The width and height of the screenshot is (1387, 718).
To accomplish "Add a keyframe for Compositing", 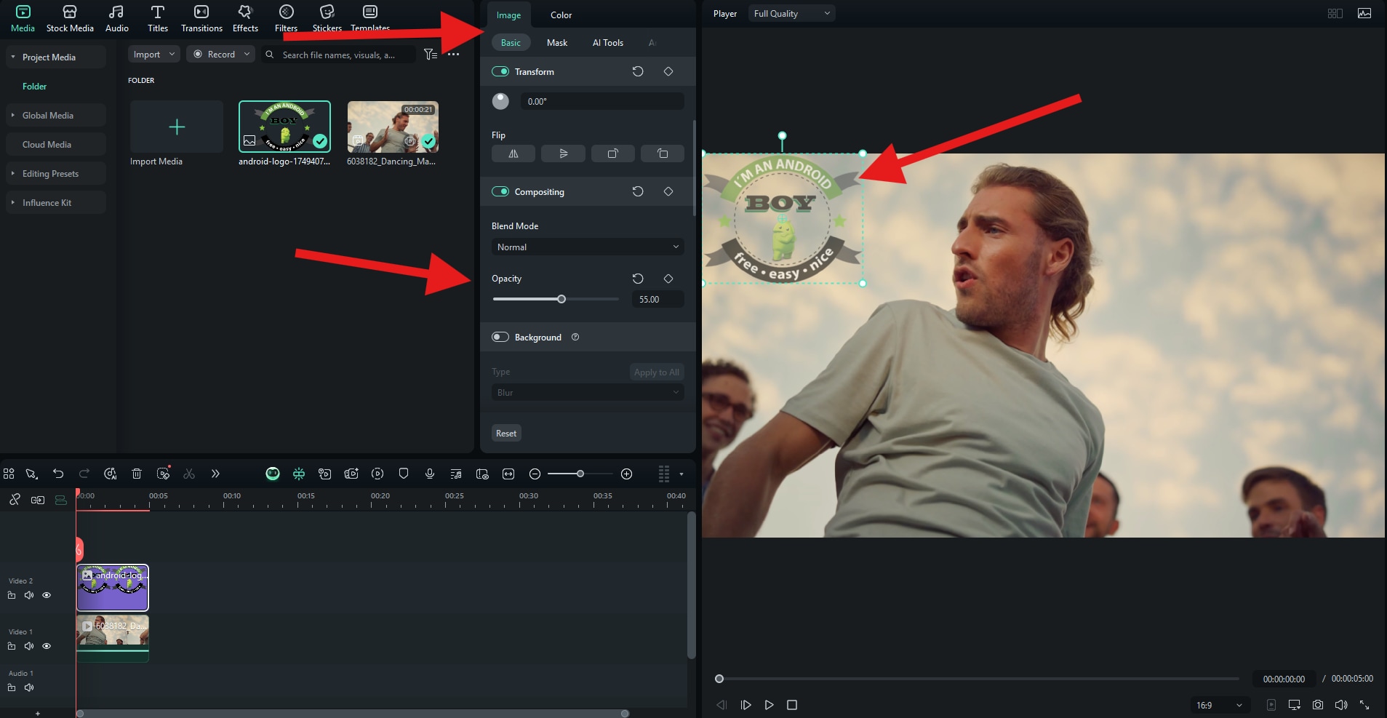I will 668,191.
